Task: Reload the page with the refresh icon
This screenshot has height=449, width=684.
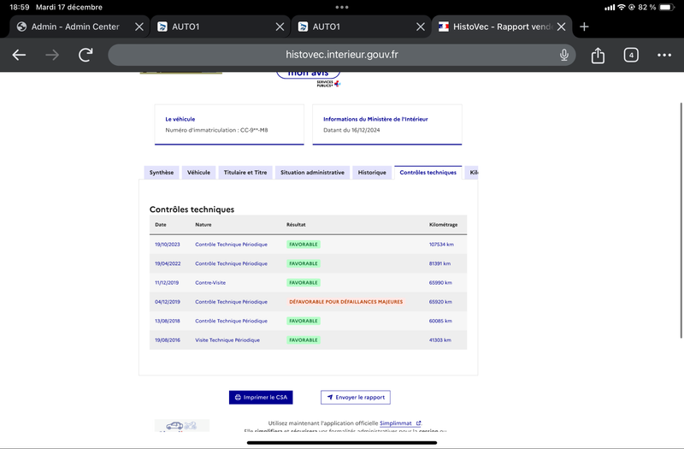Action: pyautogui.click(x=85, y=55)
